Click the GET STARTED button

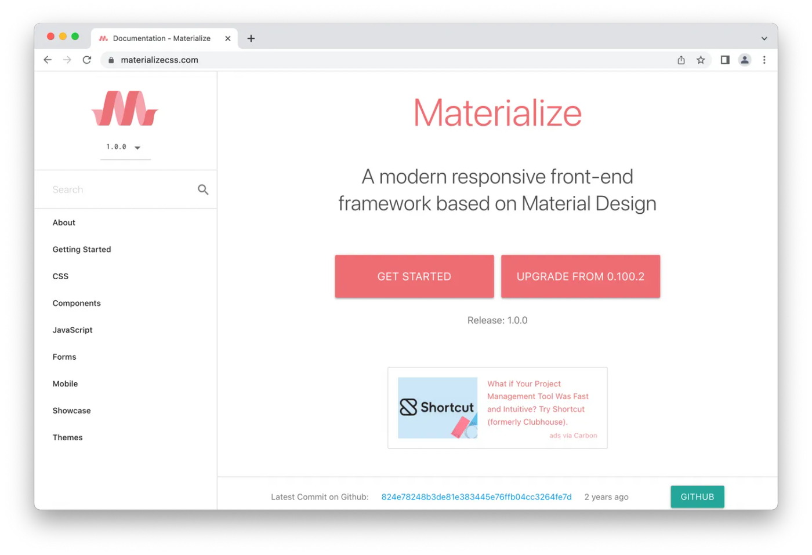click(x=414, y=276)
